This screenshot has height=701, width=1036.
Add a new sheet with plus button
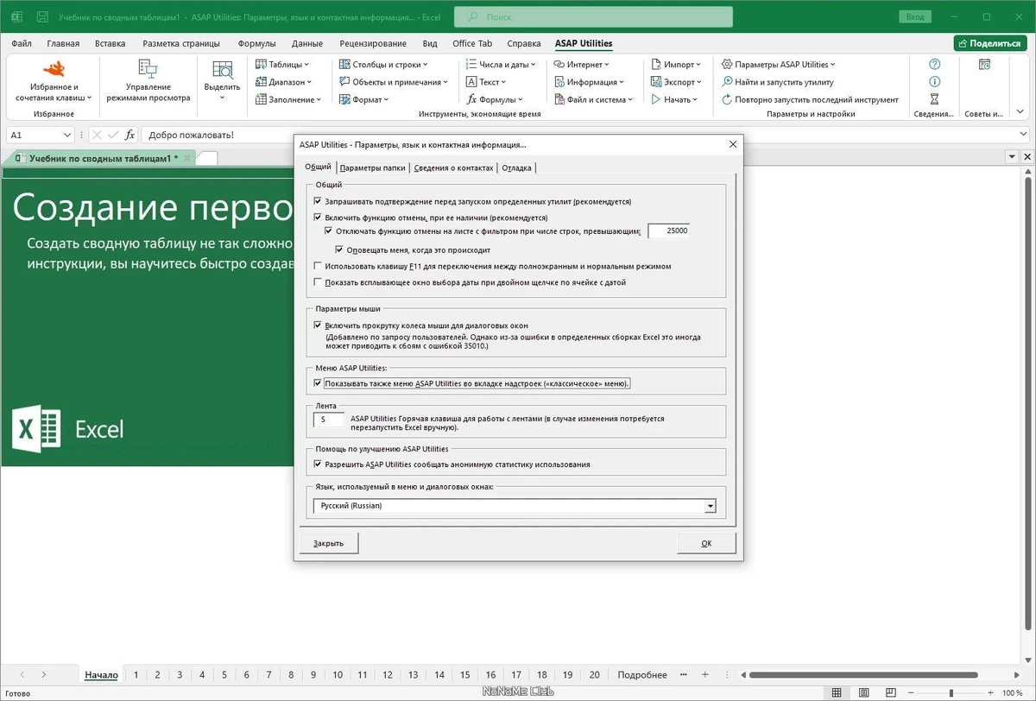705,674
